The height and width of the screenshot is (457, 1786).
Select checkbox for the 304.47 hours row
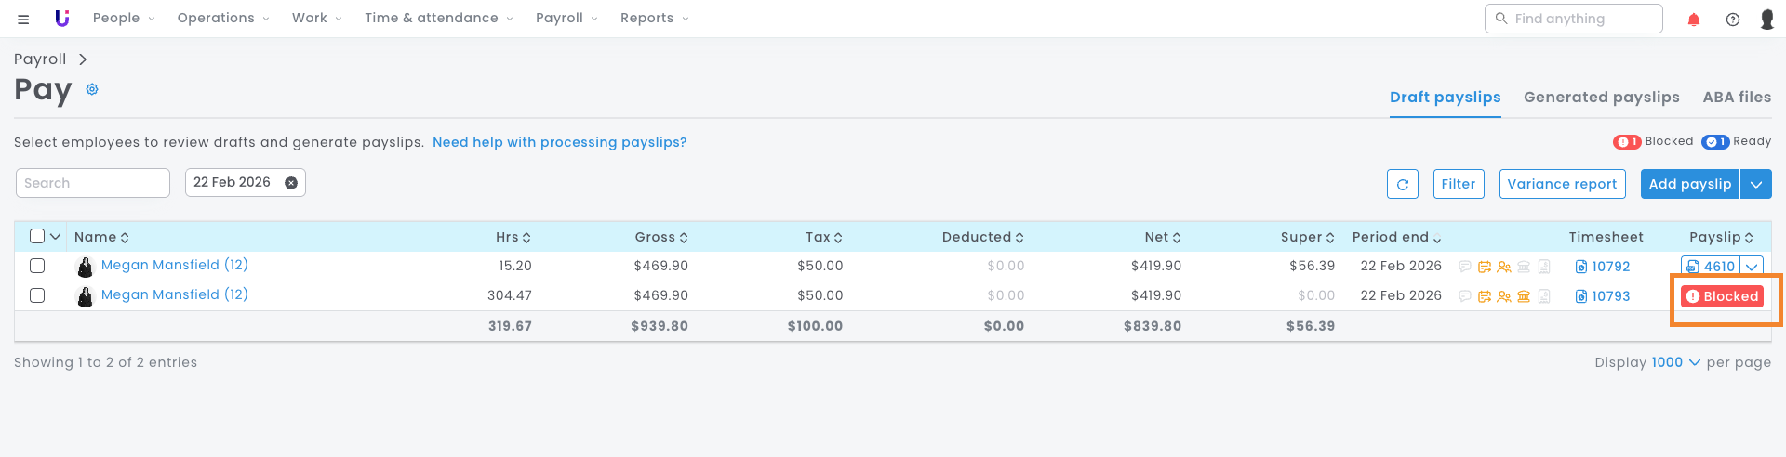coord(37,295)
